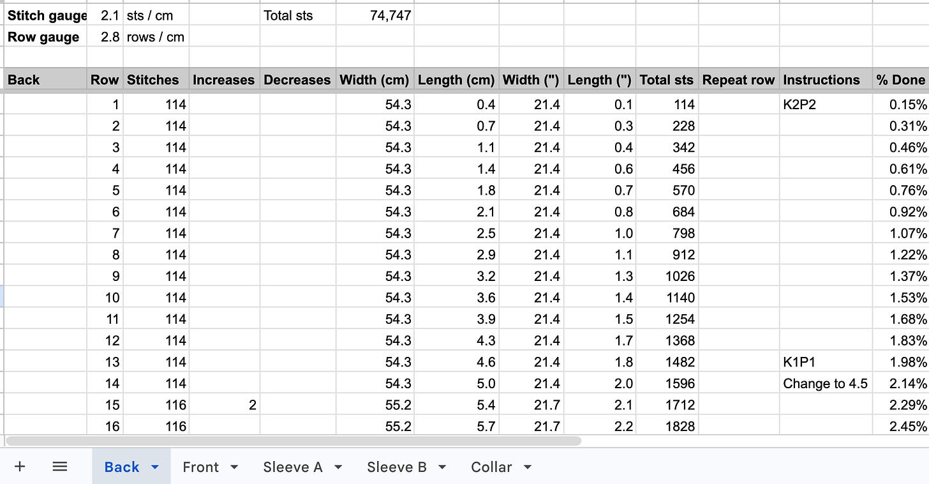This screenshot has height=484, width=929.
Task: Select the Increases cell showing 2 in row 15
Action: click(225, 405)
